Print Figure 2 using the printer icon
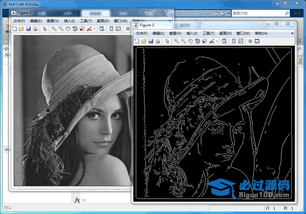Screen dimensions: 306x214 pyautogui.click(x=157, y=42)
